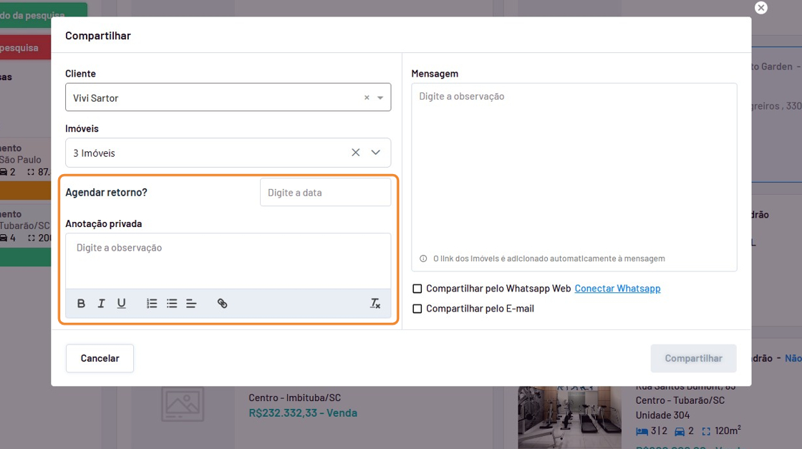802x449 pixels.
Task: Clear the selected client Vivi Sartor
Action: 367,98
